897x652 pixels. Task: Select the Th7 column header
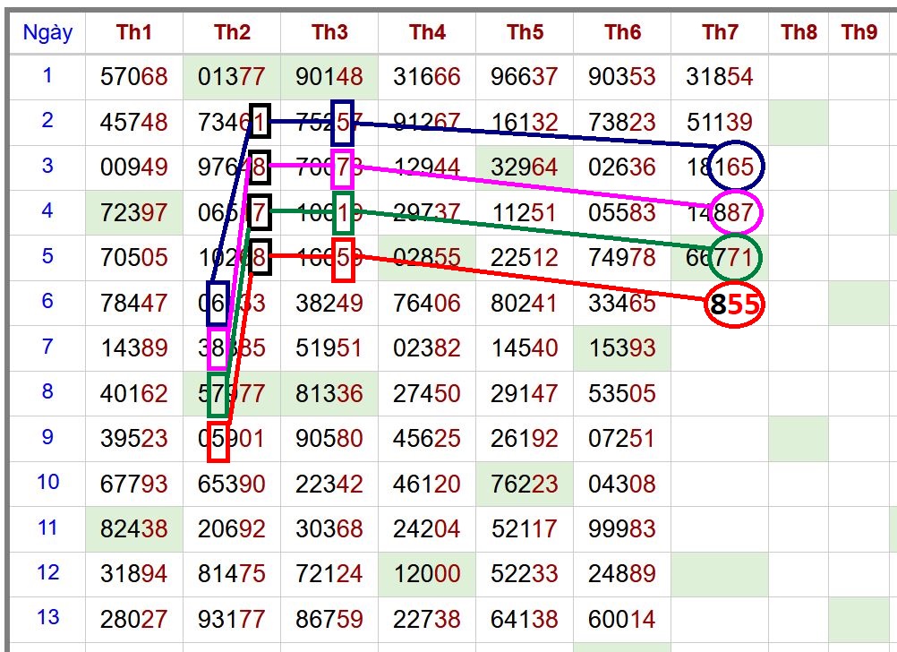(720, 32)
